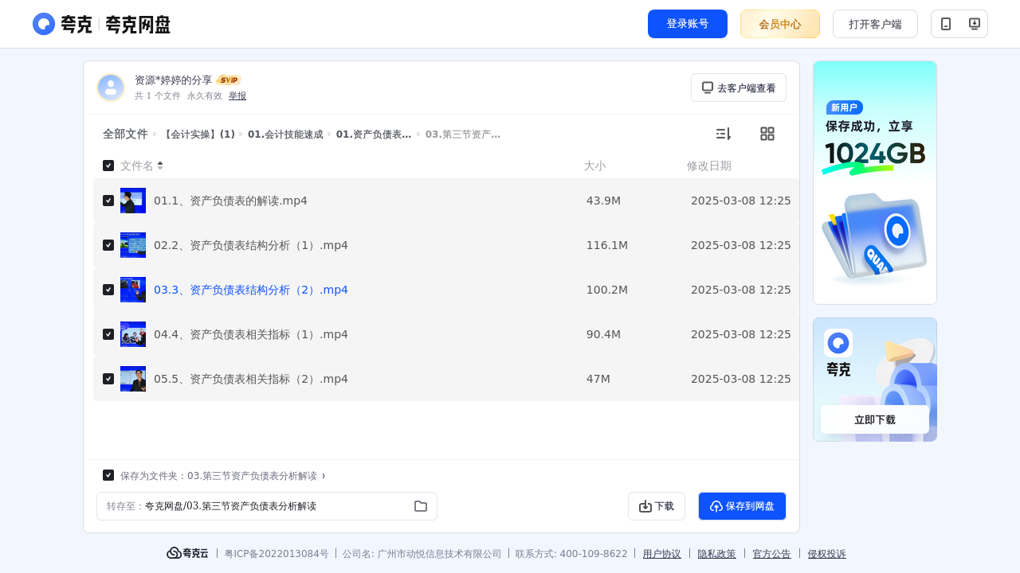
Task: Click the 116.1M size value
Action: pyautogui.click(x=607, y=245)
